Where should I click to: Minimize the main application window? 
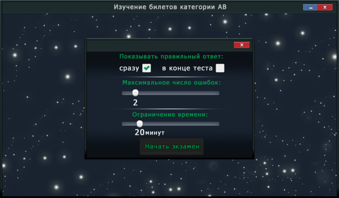click(x=310, y=7)
